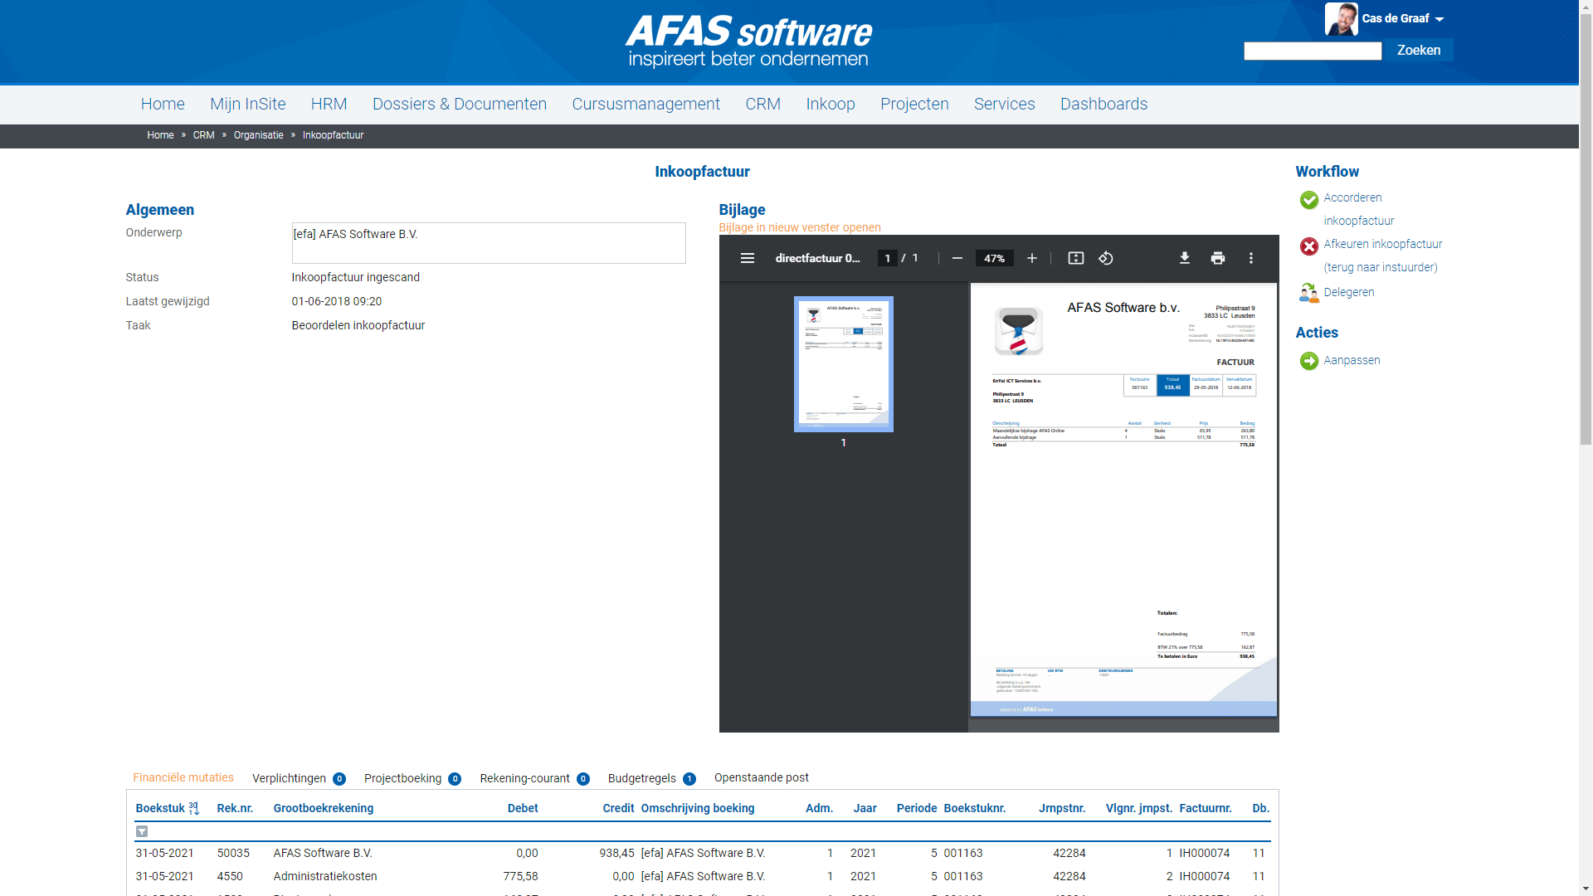This screenshot has width=1593, height=896.
Task: Click the green Accorderen checkmark icon
Action: tap(1308, 200)
